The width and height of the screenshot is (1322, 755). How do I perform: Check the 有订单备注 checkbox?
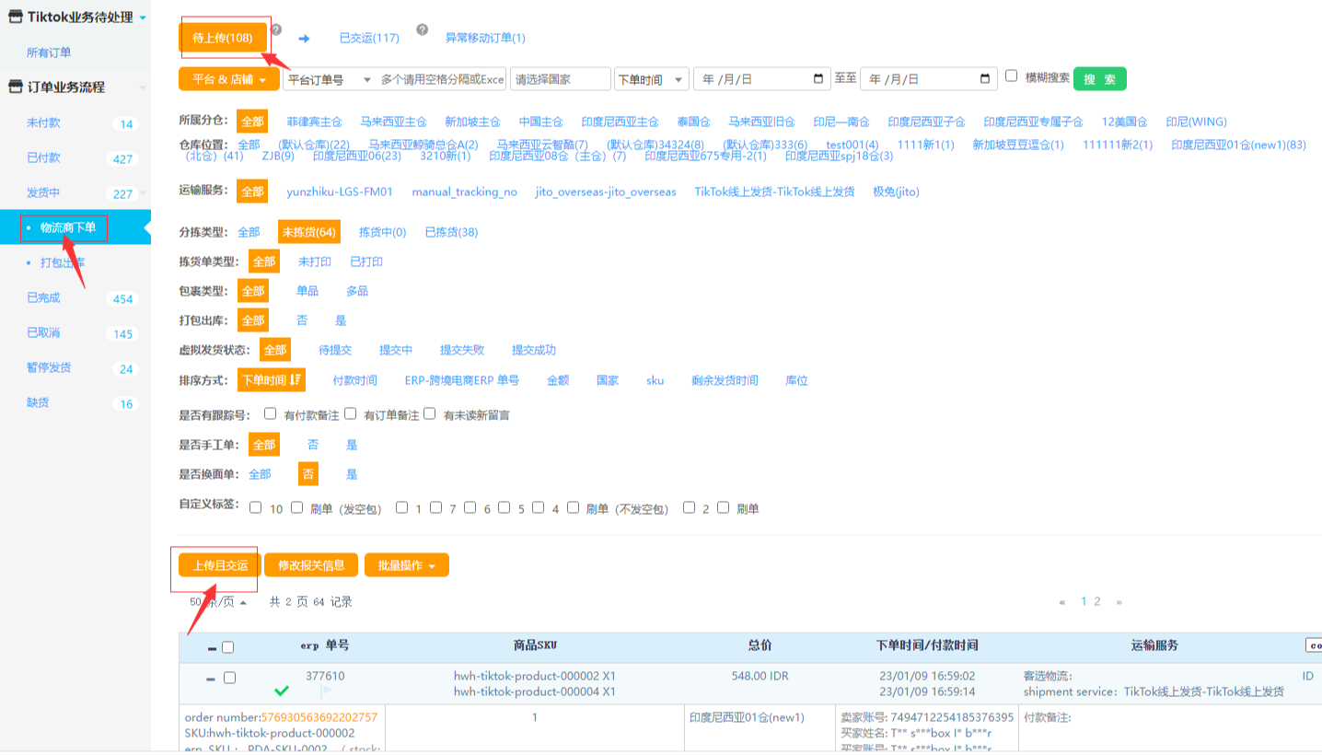tap(350, 414)
